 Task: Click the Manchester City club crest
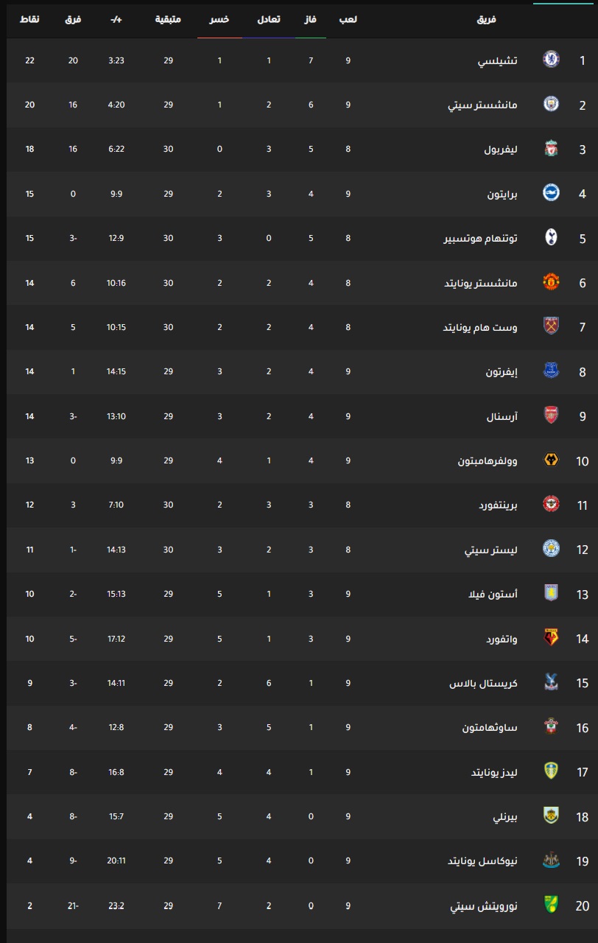tap(551, 105)
